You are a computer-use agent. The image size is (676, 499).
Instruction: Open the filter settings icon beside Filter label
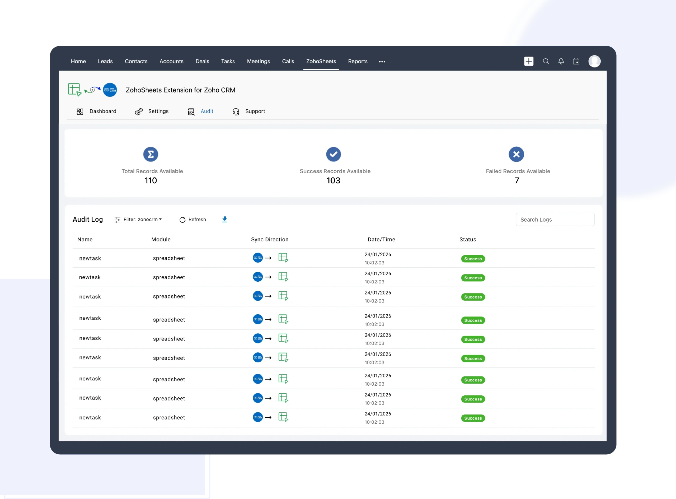click(118, 220)
